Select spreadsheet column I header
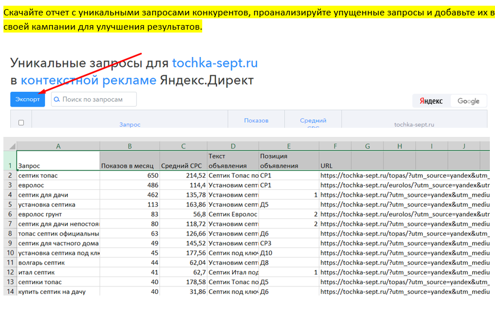 pyautogui.click(x=432, y=146)
